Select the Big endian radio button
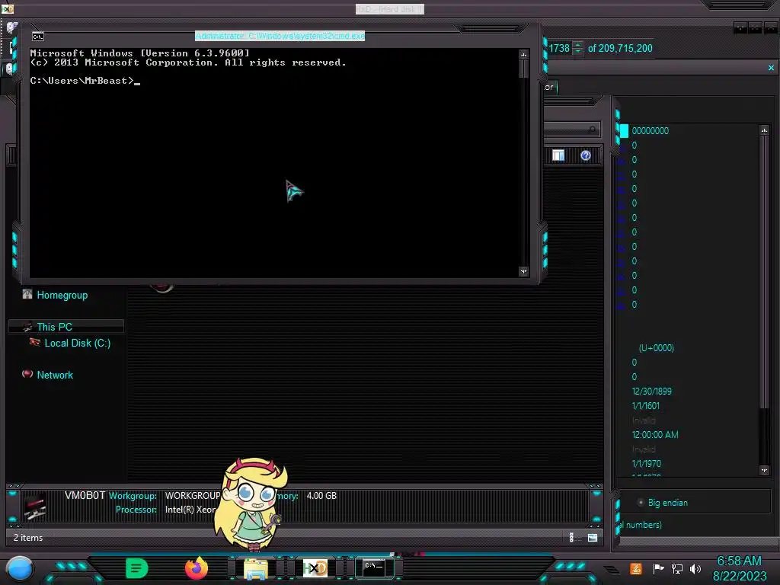Screen dimensions: 780x585 click(x=641, y=503)
